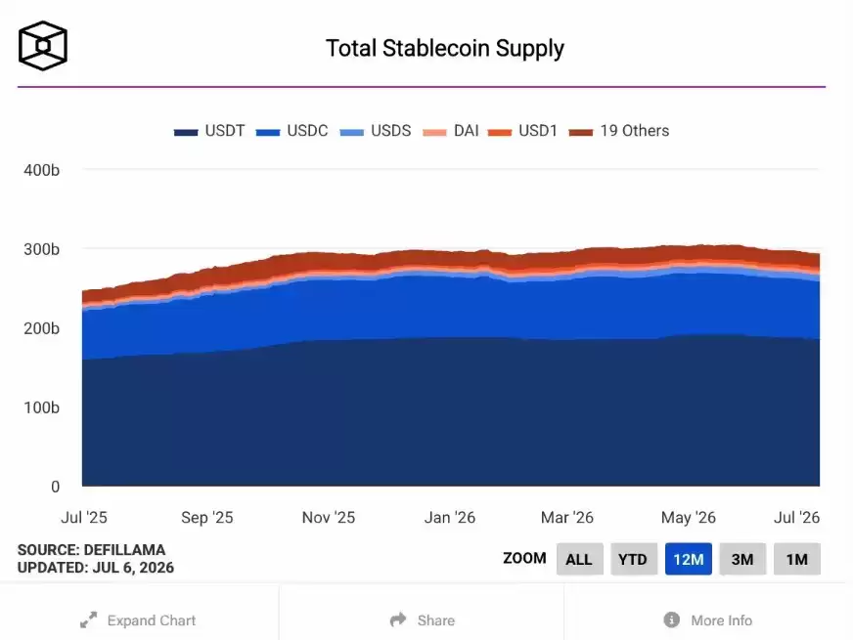Click the More Info circle icon

[x=672, y=619]
